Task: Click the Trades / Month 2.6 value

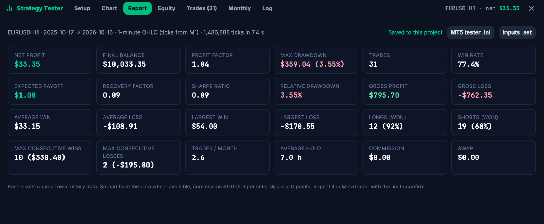Action: coord(198,158)
